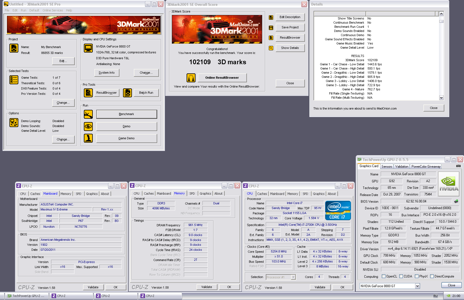Open the Help menu in 3DMark2001
This screenshot has height=300, width=464.
69,10
